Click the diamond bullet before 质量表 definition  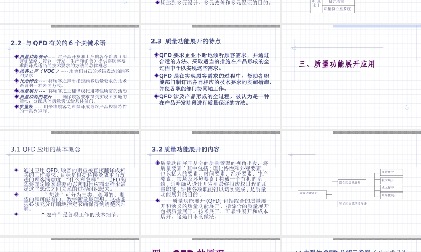(x=16, y=107)
